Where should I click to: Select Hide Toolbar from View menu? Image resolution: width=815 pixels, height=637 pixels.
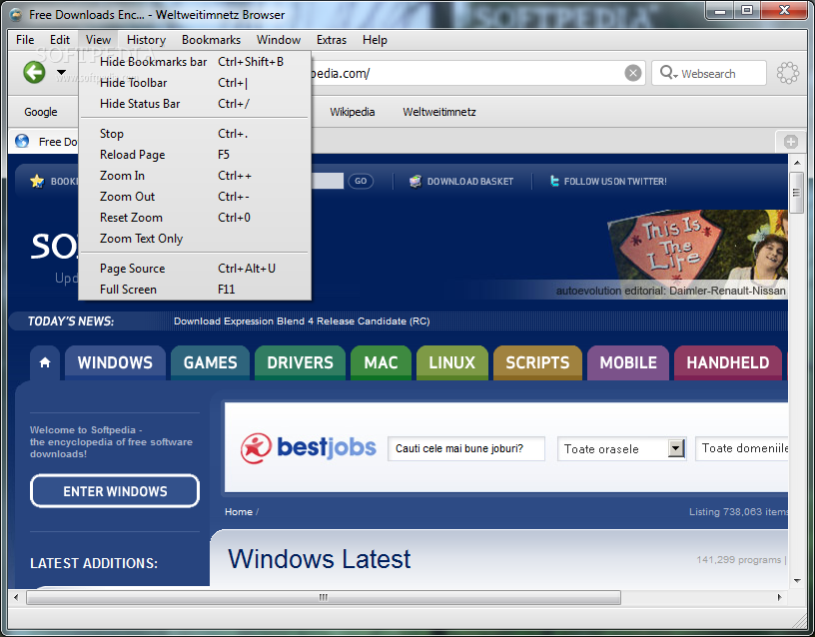195,83
